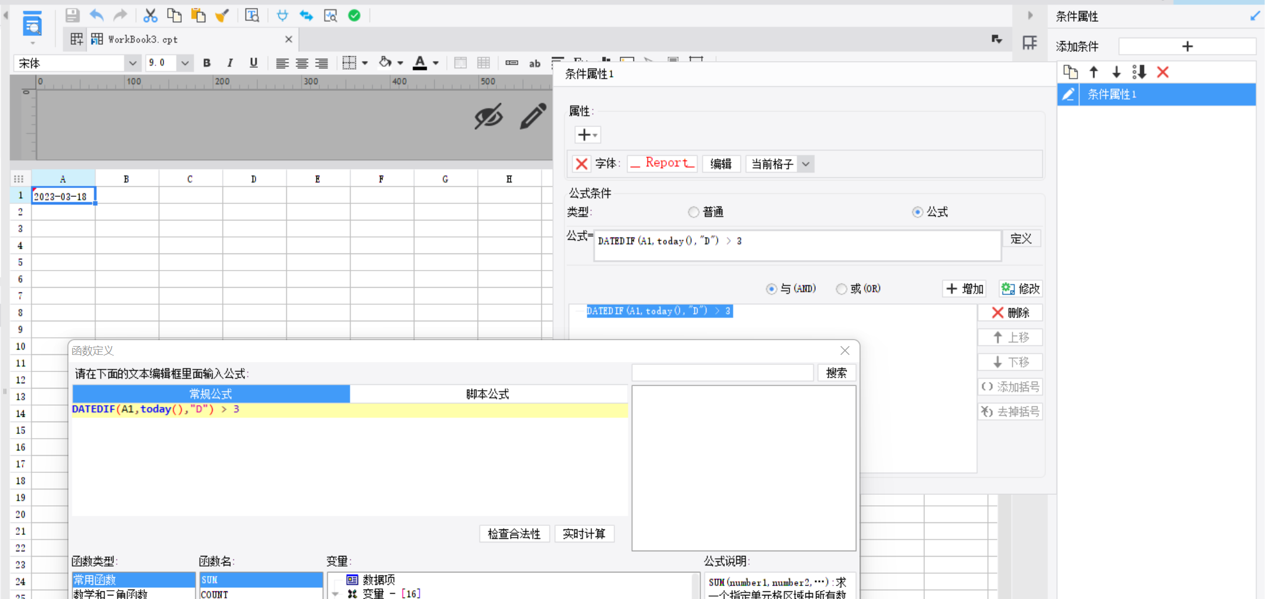The image size is (1265, 599).
Task: Delete condition with red X in right panel
Action: 1163,72
